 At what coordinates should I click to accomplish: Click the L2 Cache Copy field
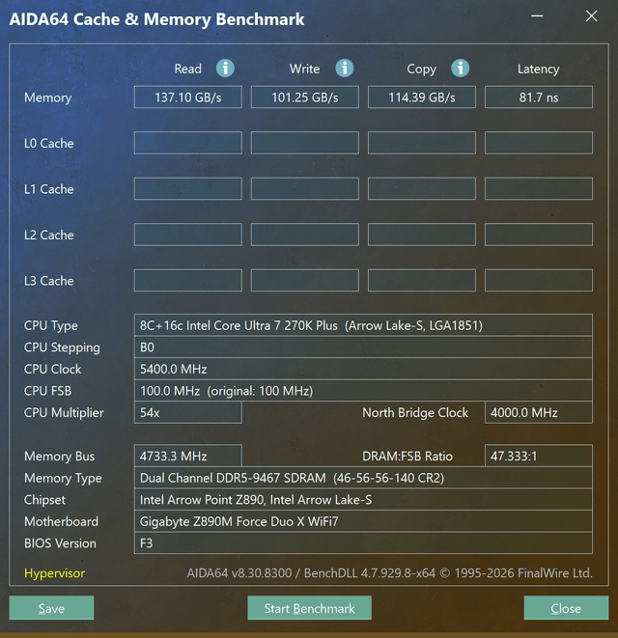(x=422, y=235)
